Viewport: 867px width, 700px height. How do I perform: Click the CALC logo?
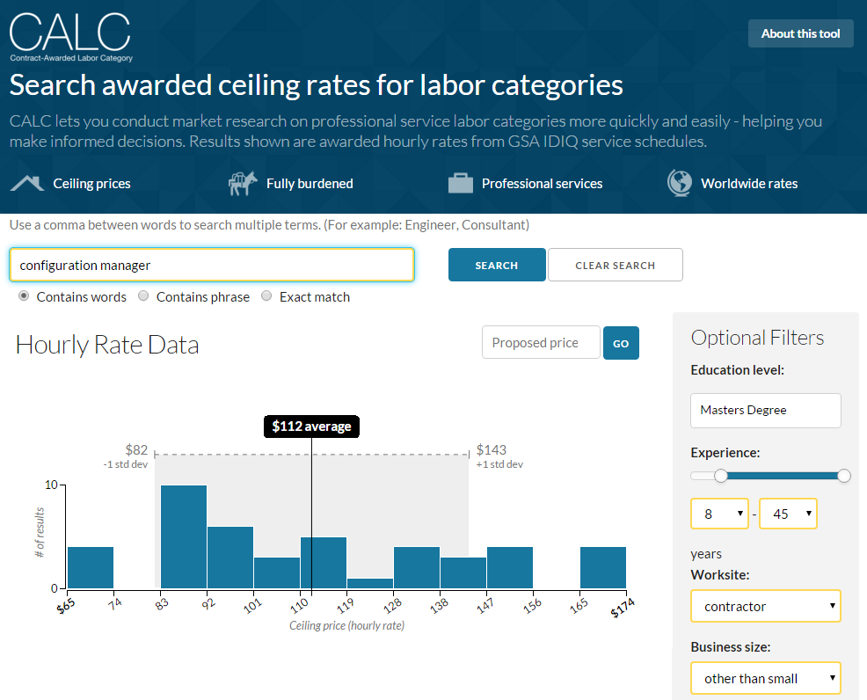click(70, 36)
